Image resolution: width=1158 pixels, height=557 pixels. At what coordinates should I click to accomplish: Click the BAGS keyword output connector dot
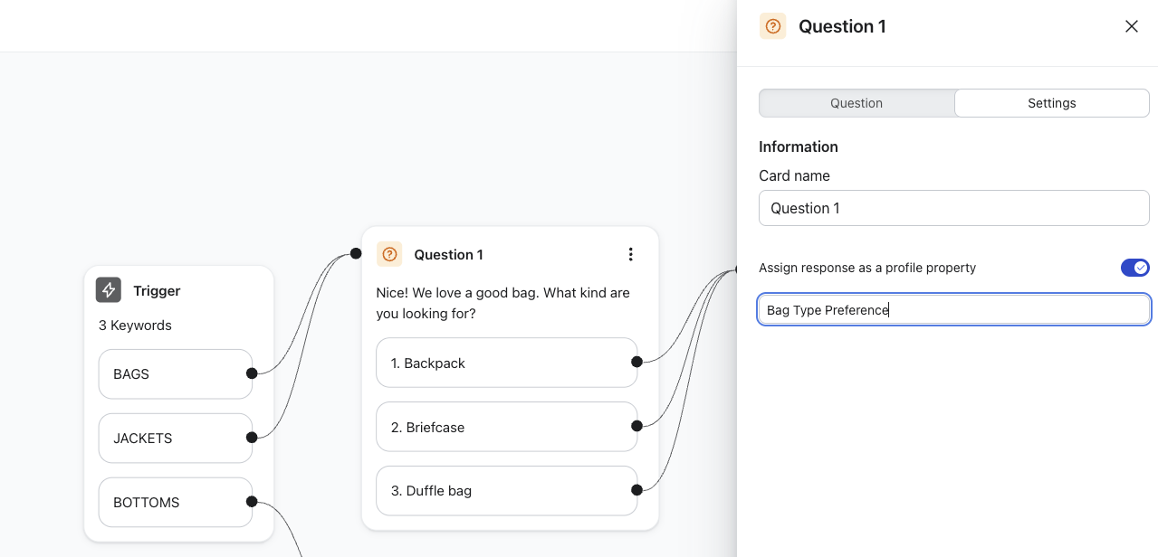[x=252, y=373]
